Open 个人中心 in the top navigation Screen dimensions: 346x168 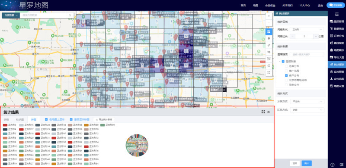[x=305, y=5]
